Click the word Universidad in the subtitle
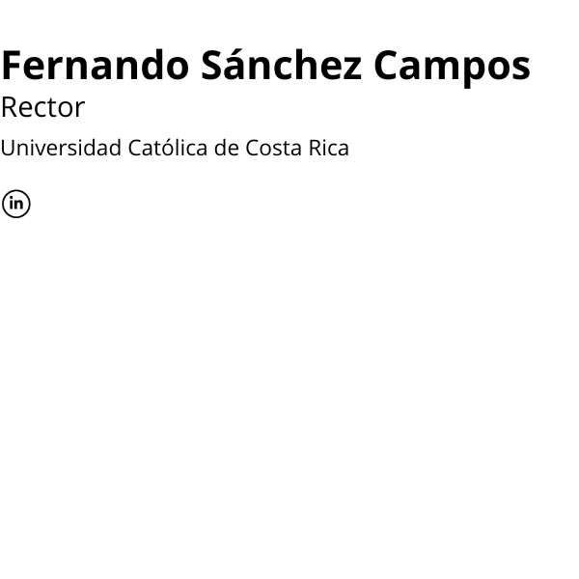 tap(60, 149)
